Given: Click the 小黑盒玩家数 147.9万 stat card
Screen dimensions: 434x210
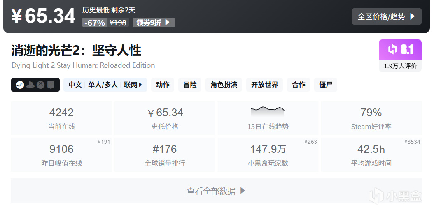Looking at the screenshot, I should click(268, 155).
